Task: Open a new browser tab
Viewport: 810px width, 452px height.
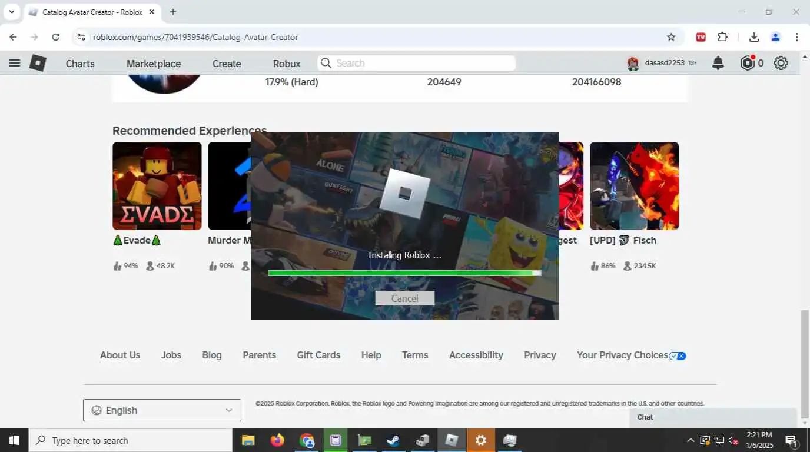Action: point(173,12)
